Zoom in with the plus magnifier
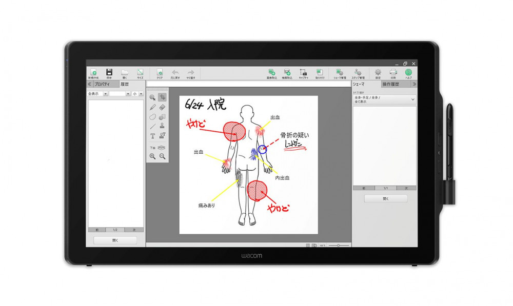513x306 pixels. click(x=152, y=157)
